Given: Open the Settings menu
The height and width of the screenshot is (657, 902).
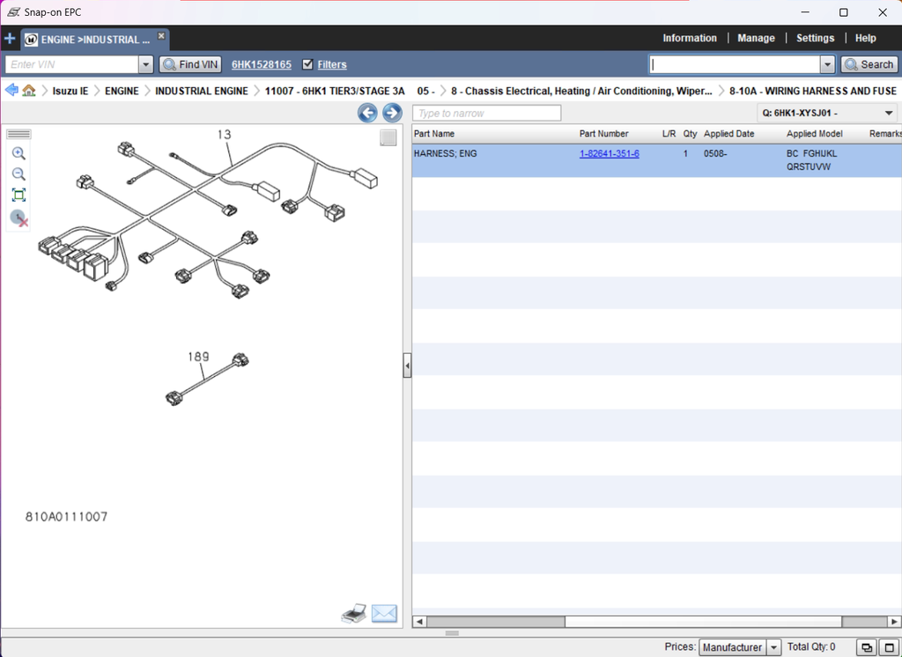Looking at the screenshot, I should click(815, 38).
